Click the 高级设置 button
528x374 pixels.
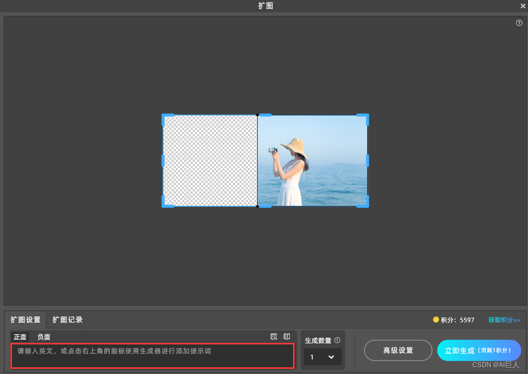398,351
